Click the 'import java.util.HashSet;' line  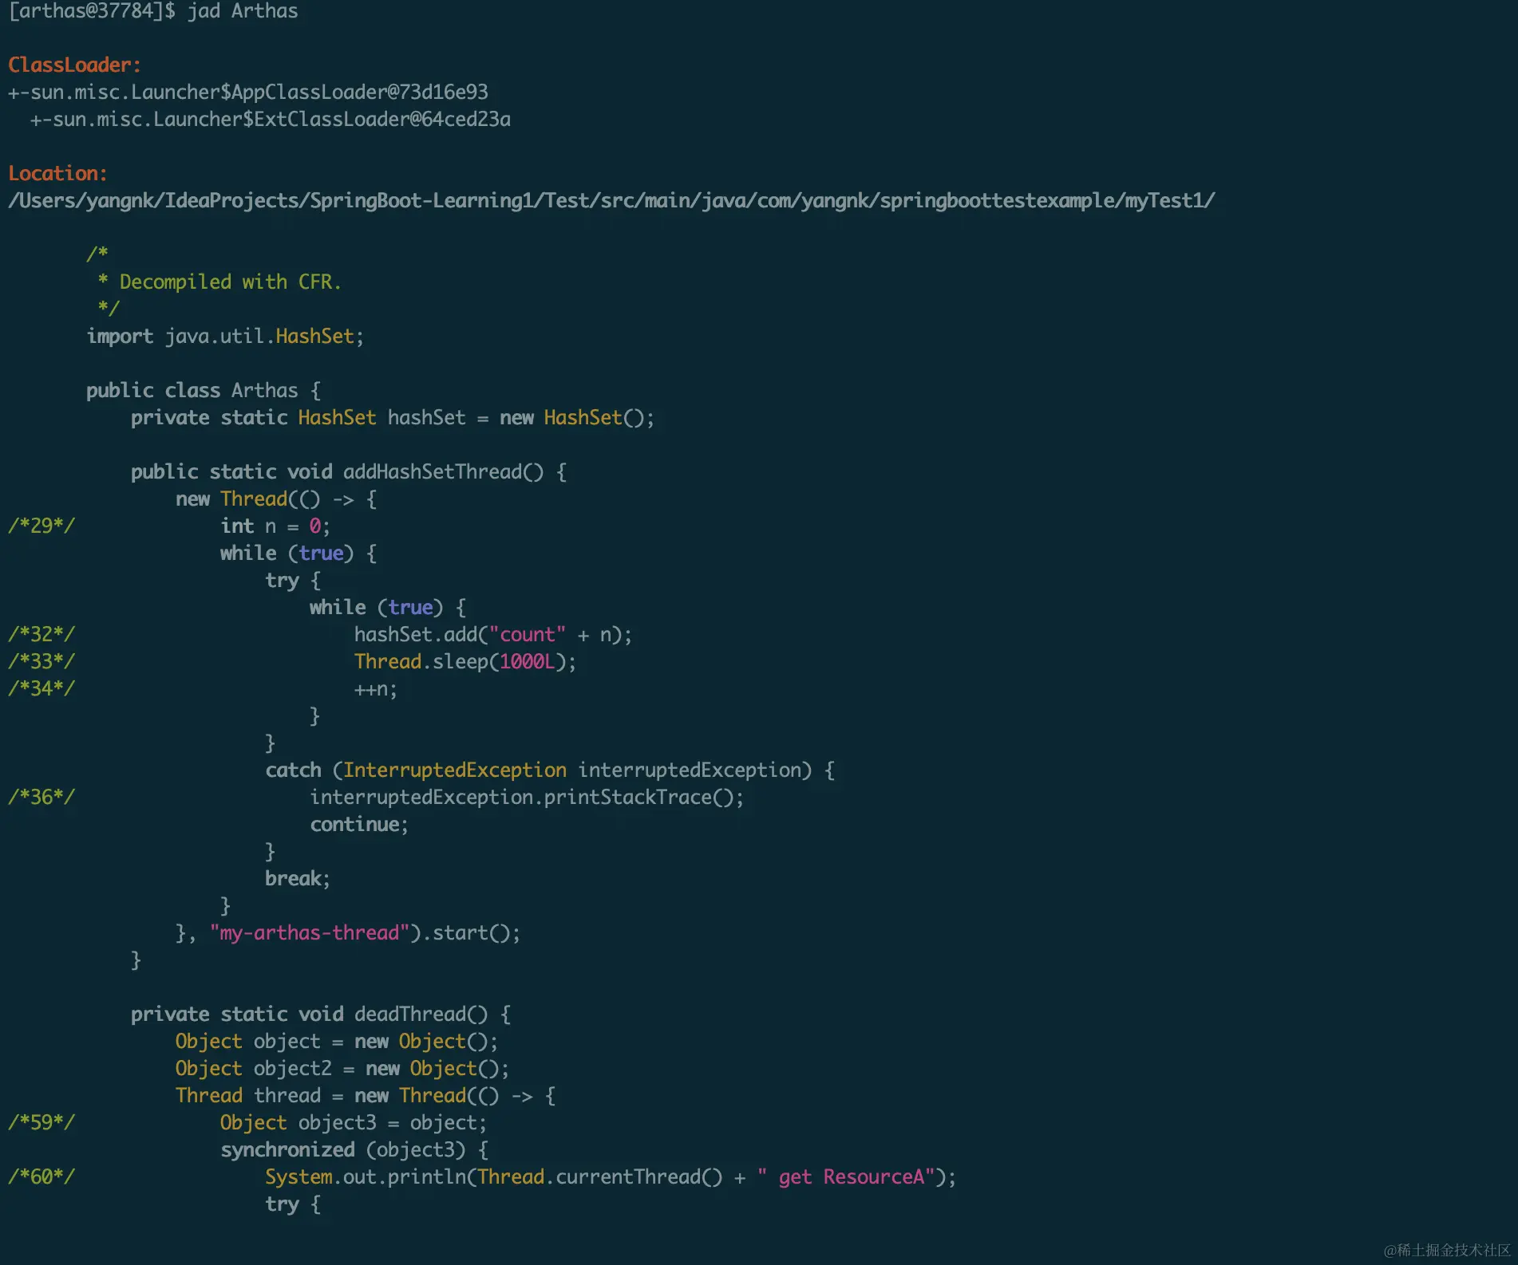(x=225, y=336)
